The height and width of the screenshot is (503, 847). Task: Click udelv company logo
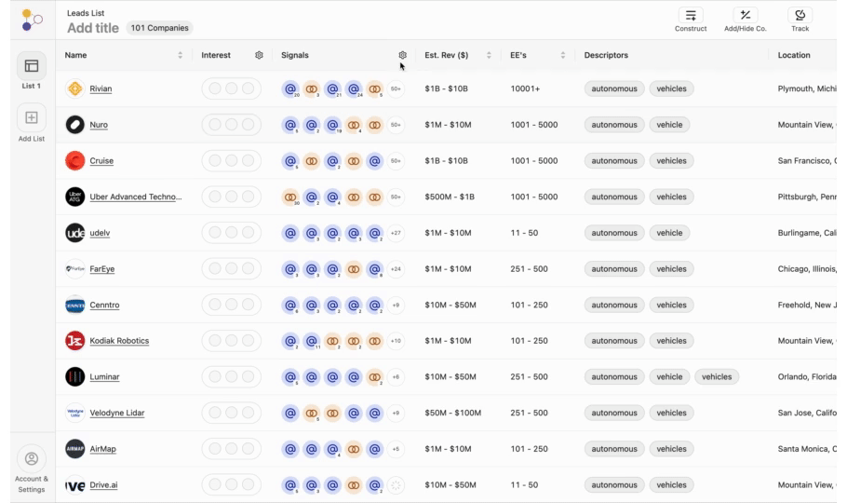(75, 233)
